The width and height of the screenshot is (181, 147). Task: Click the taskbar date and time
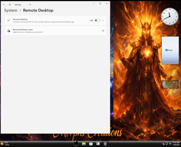pyautogui.click(x=176, y=144)
